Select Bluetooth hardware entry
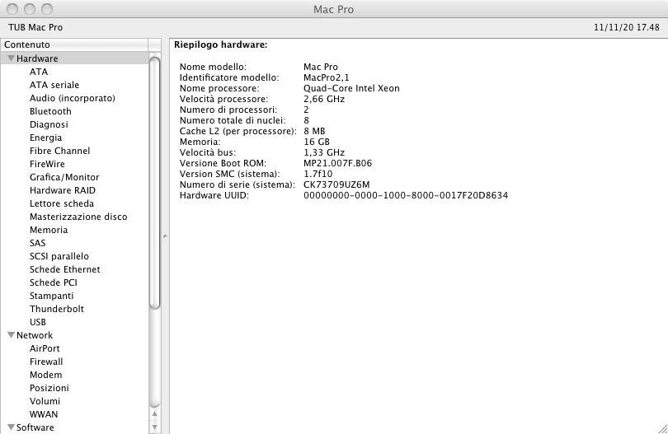Screen dimensions: 668x434 (x=50, y=111)
